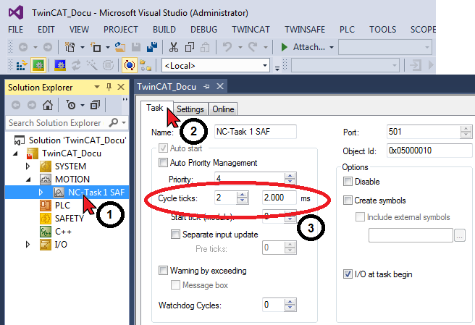The width and height of the screenshot is (475, 325).
Task: Click the Redo arrow icon
Action: click(x=253, y=47)
